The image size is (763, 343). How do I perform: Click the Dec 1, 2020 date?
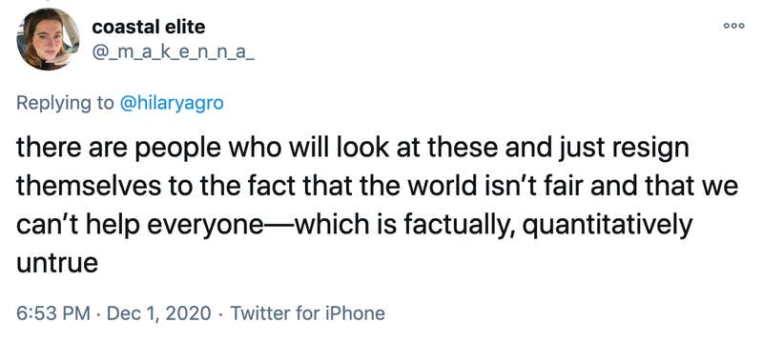158,313
